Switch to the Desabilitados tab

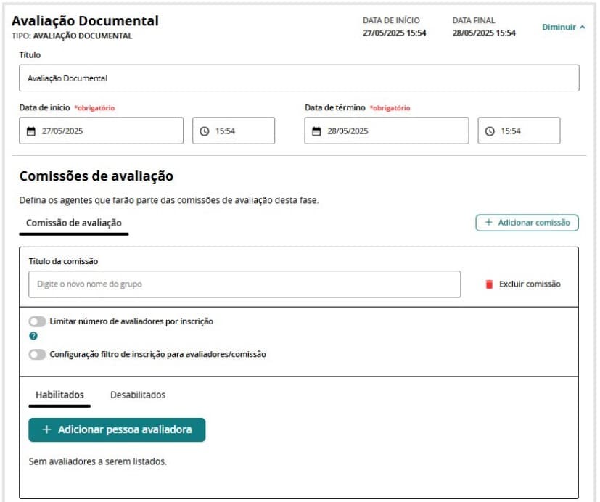138,395
